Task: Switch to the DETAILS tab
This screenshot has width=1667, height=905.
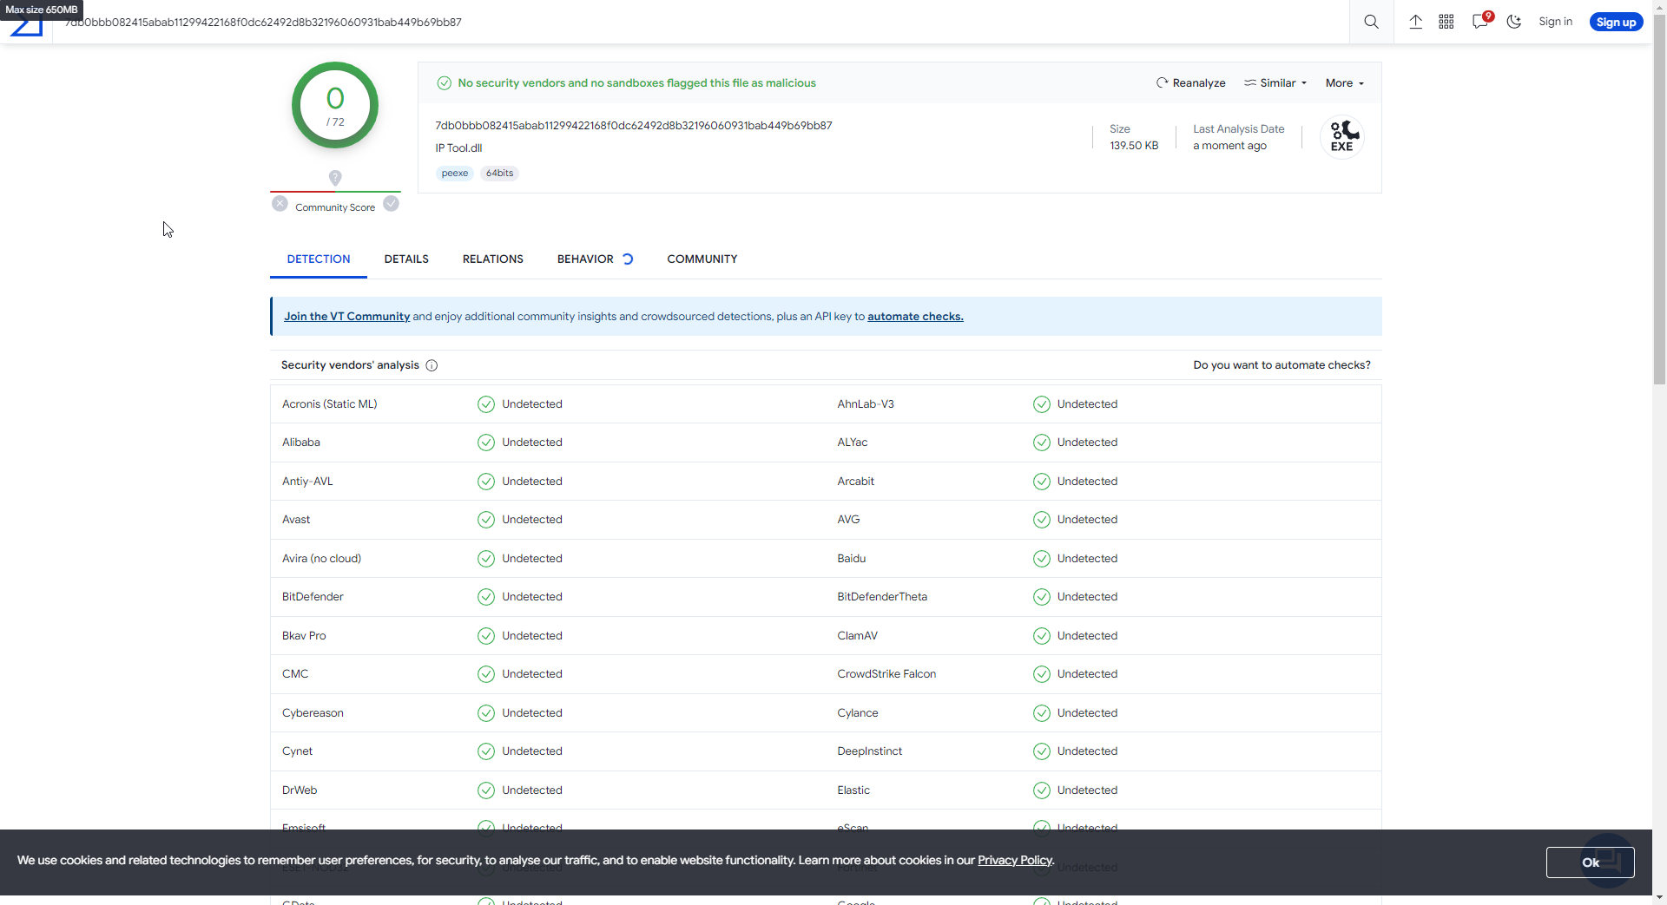Action: click(406, 259)
